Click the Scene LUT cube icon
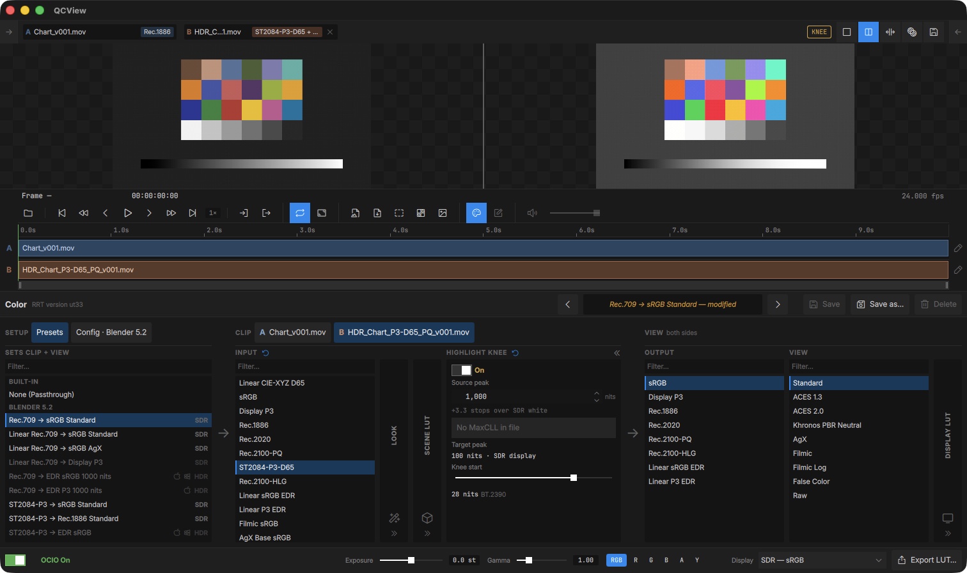The height and width of the screenshot is (573, 967). [427, 518]
